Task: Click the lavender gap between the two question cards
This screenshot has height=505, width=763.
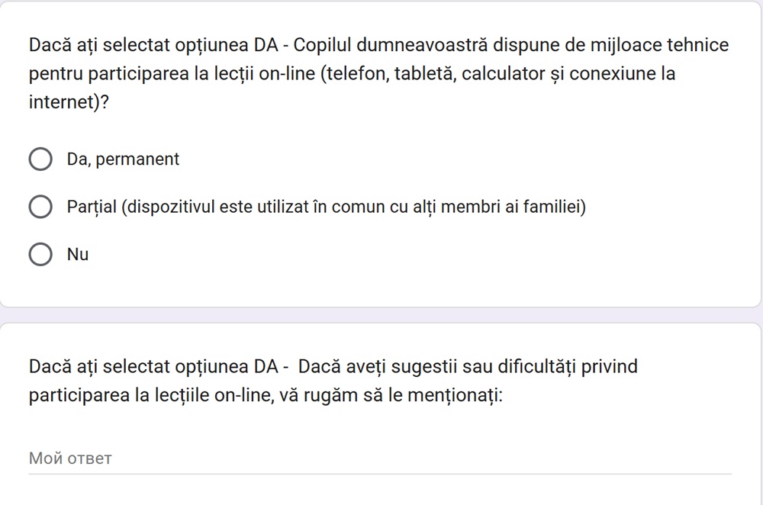Action: 381,315
